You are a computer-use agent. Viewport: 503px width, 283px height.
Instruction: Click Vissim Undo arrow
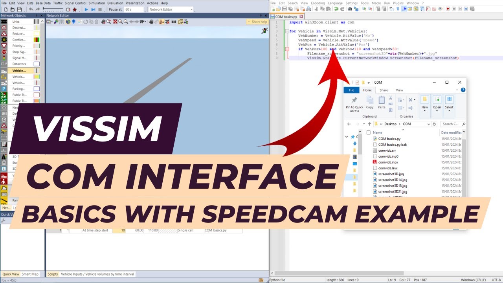31,9
